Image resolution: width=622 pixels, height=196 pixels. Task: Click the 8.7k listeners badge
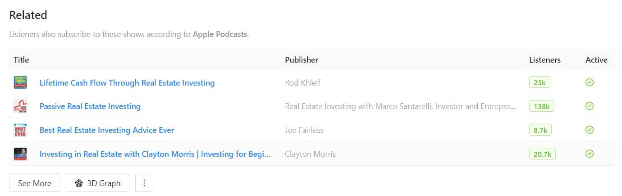point(540,130)
